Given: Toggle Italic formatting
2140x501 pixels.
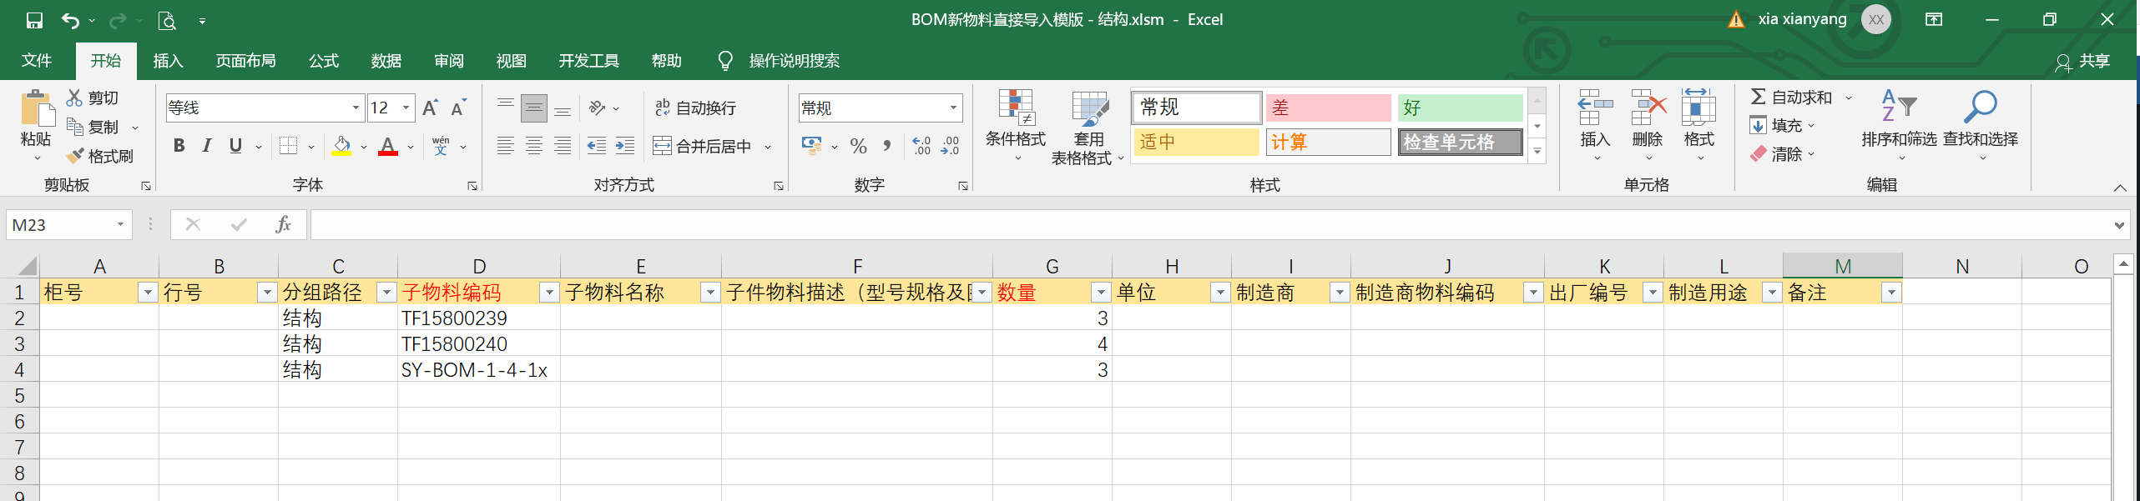Looking at the screenshot, I should point(207,147).
